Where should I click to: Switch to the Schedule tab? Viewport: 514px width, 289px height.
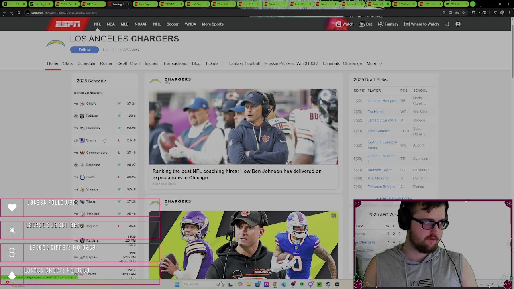click(x=86, y=63)
